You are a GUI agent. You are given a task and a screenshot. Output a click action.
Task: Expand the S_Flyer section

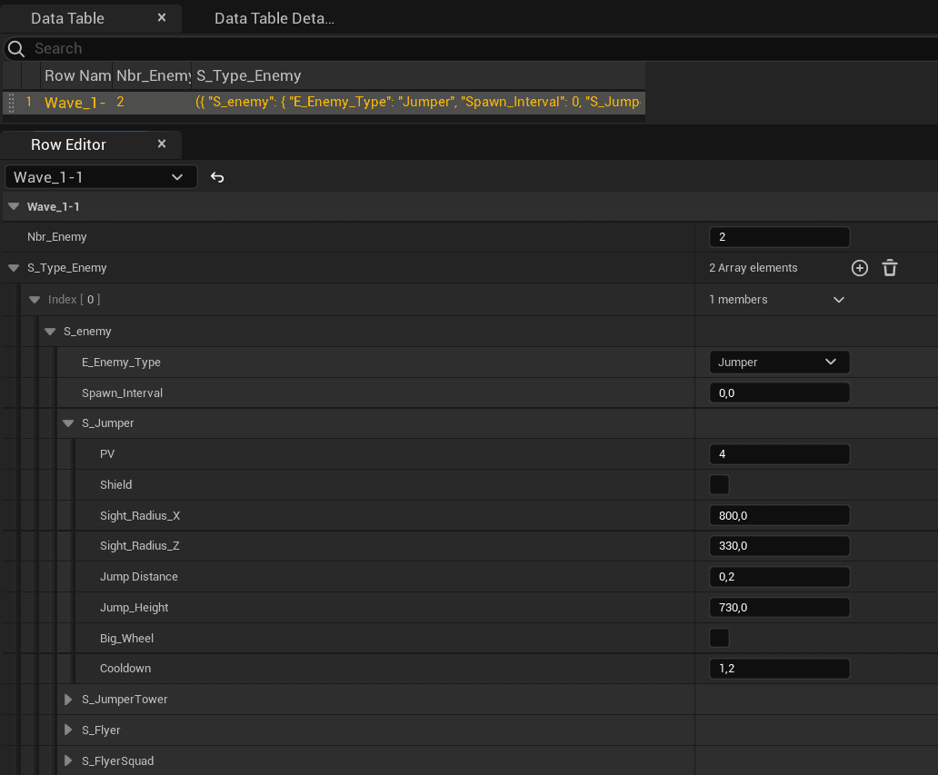point(67,730)
